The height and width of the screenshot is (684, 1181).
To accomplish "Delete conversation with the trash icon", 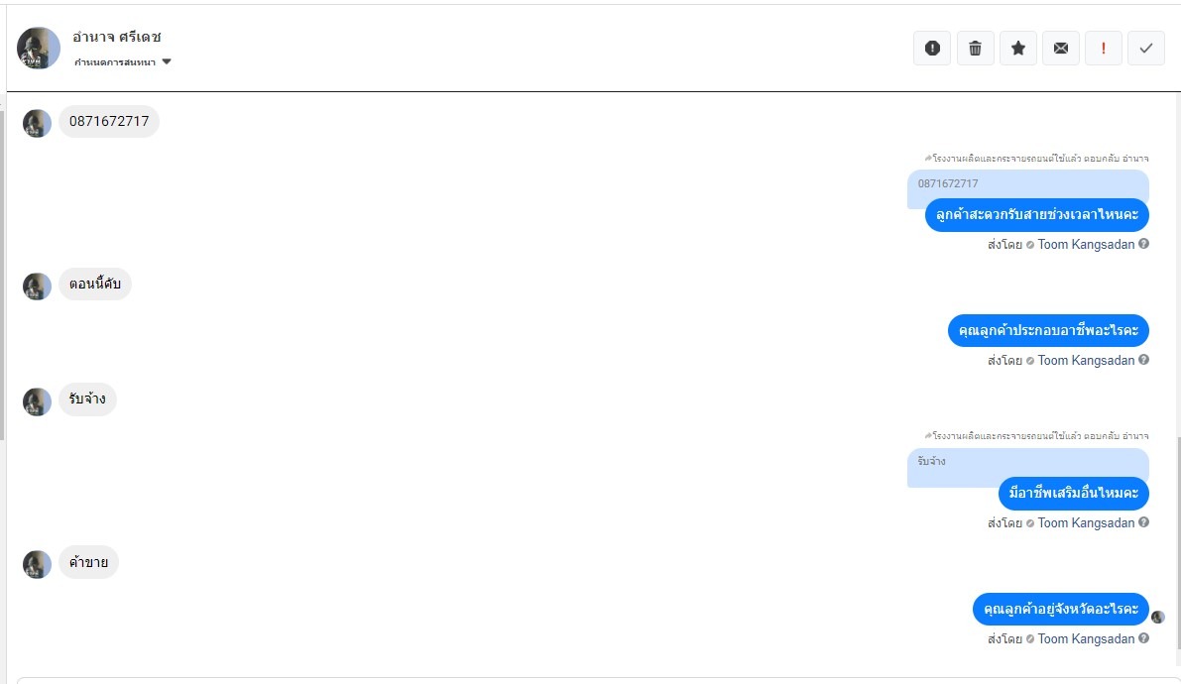I will point(975,48).
